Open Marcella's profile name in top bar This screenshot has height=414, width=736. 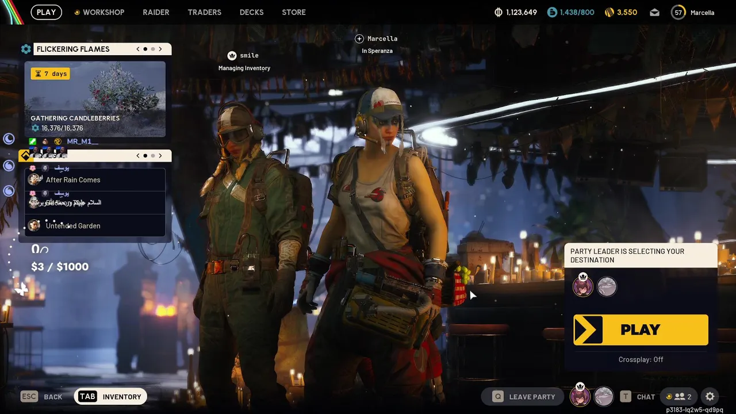(x=703, y=13)
